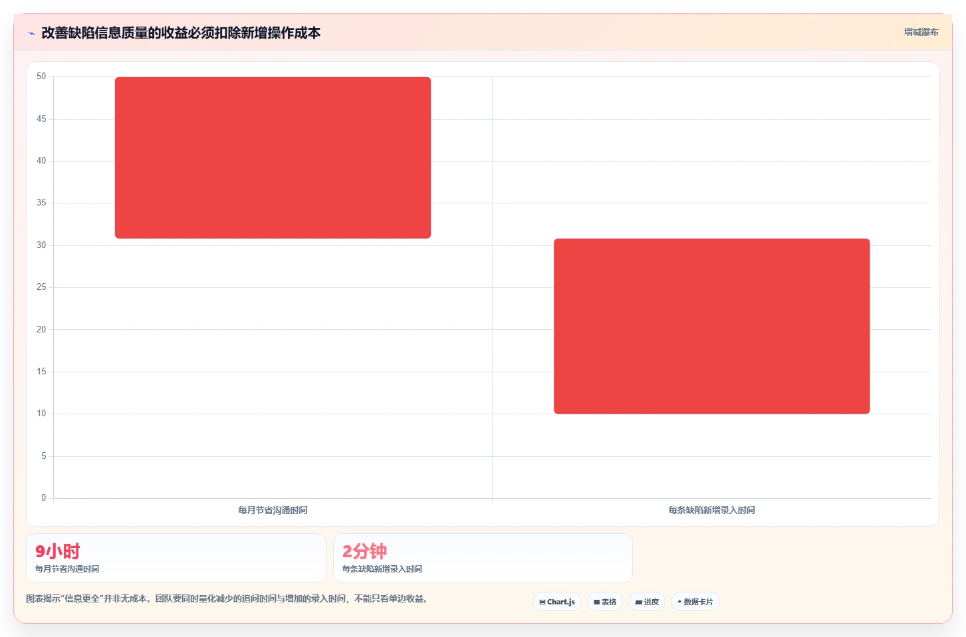This screenshot has width=966, height=637.
Task: Click the x-axis label 每月节省沟通时间
Action: 273,510
